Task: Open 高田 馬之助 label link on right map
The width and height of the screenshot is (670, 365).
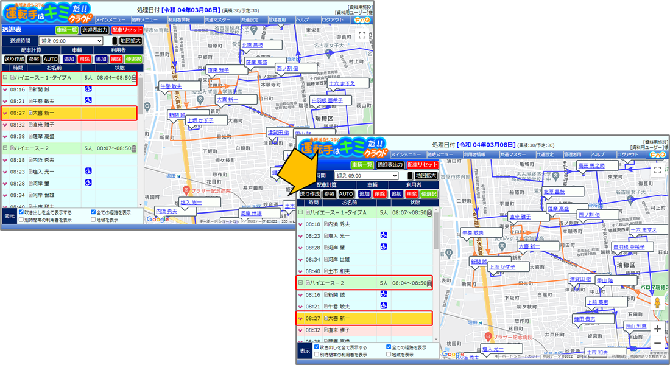Action: click(591, 165)
